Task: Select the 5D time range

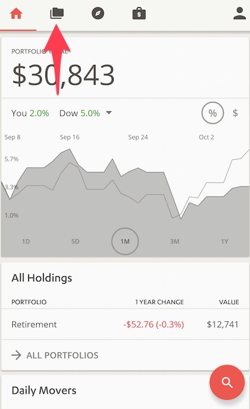Action: [75, 241]
